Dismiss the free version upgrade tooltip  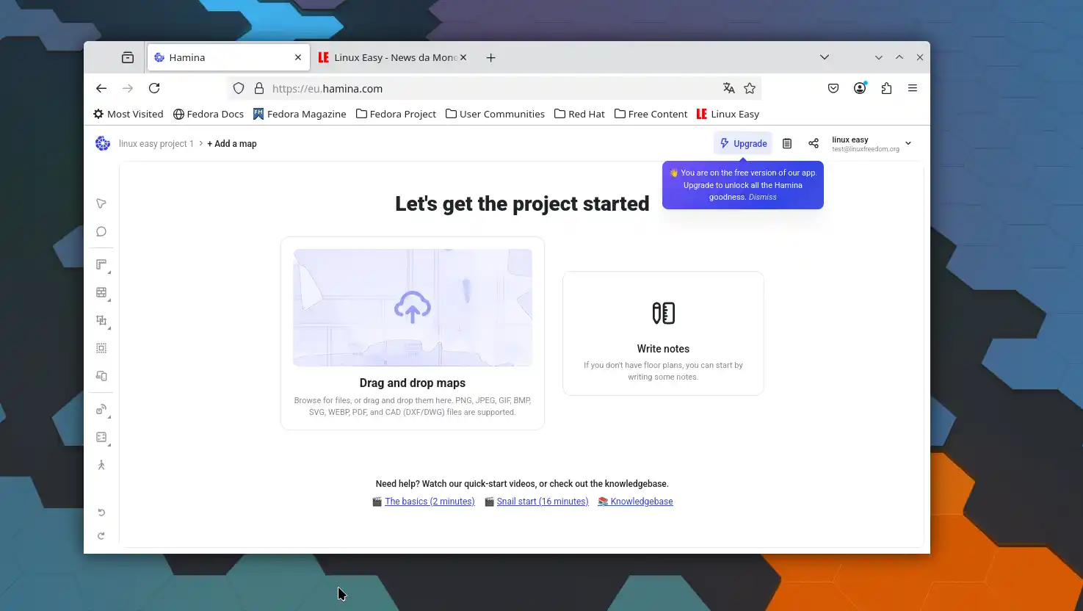point(762,197)
